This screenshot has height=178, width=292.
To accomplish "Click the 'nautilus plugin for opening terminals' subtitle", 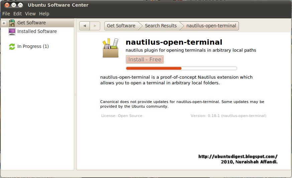I will coord(191,50).
